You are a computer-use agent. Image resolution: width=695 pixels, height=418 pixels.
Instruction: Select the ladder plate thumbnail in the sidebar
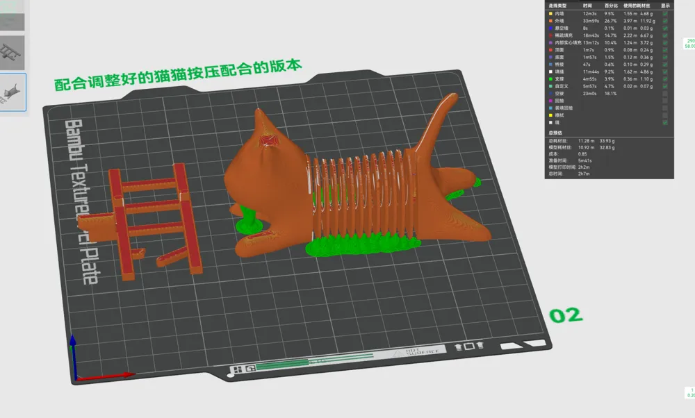(13, 53)
